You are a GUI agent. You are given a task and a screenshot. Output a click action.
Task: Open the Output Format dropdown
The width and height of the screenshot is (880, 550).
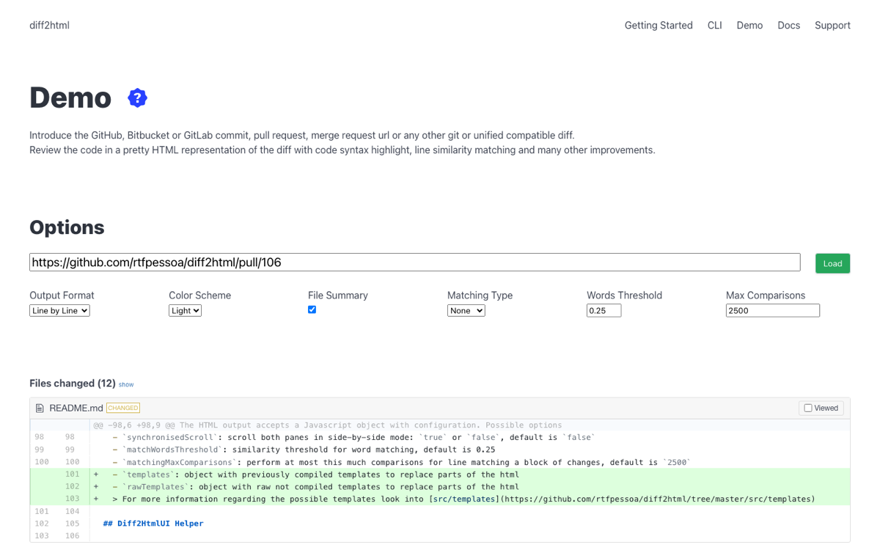(x=59, y=311)
